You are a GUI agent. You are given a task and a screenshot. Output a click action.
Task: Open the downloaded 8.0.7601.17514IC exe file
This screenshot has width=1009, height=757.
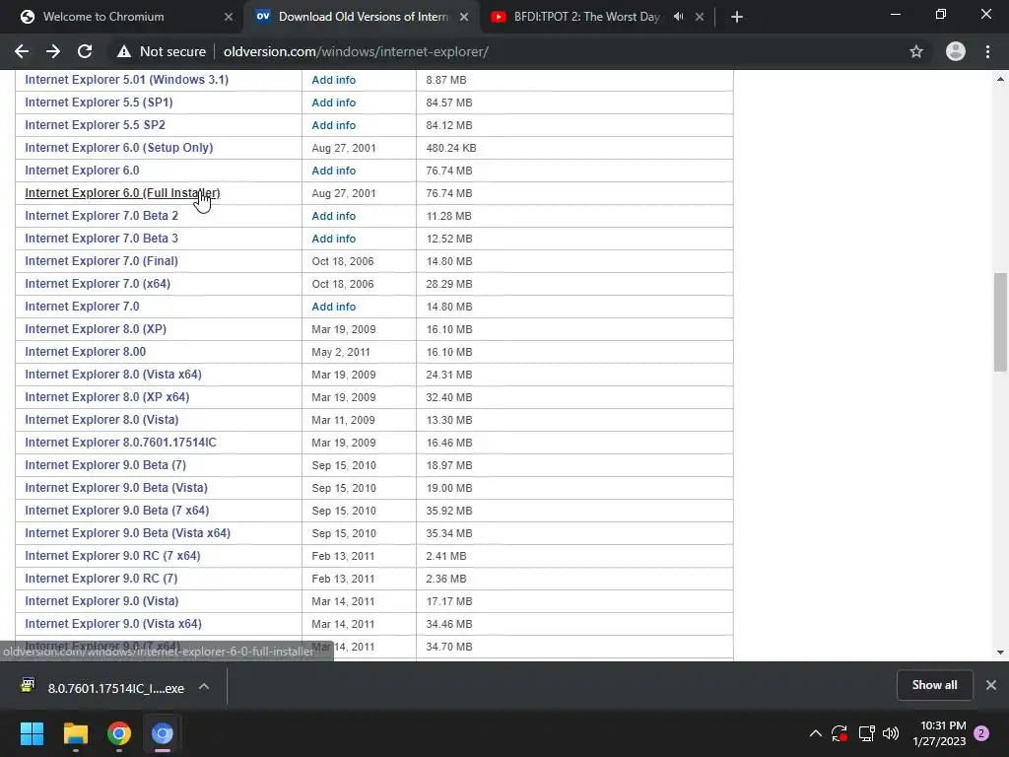coord(115,688)
